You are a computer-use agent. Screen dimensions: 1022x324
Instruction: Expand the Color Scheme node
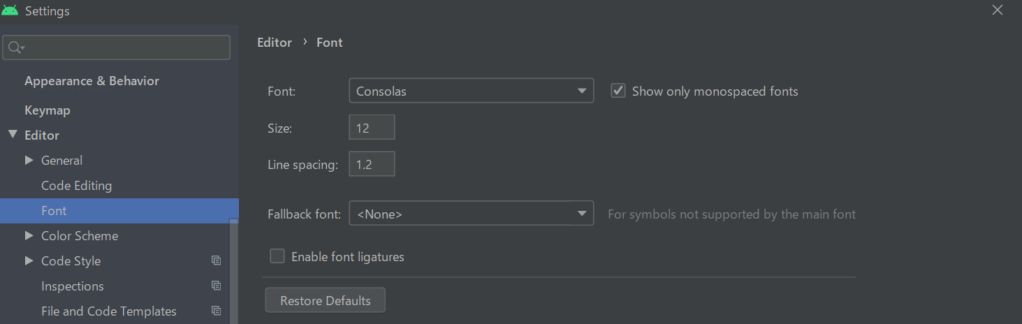[x=29, y=236]
